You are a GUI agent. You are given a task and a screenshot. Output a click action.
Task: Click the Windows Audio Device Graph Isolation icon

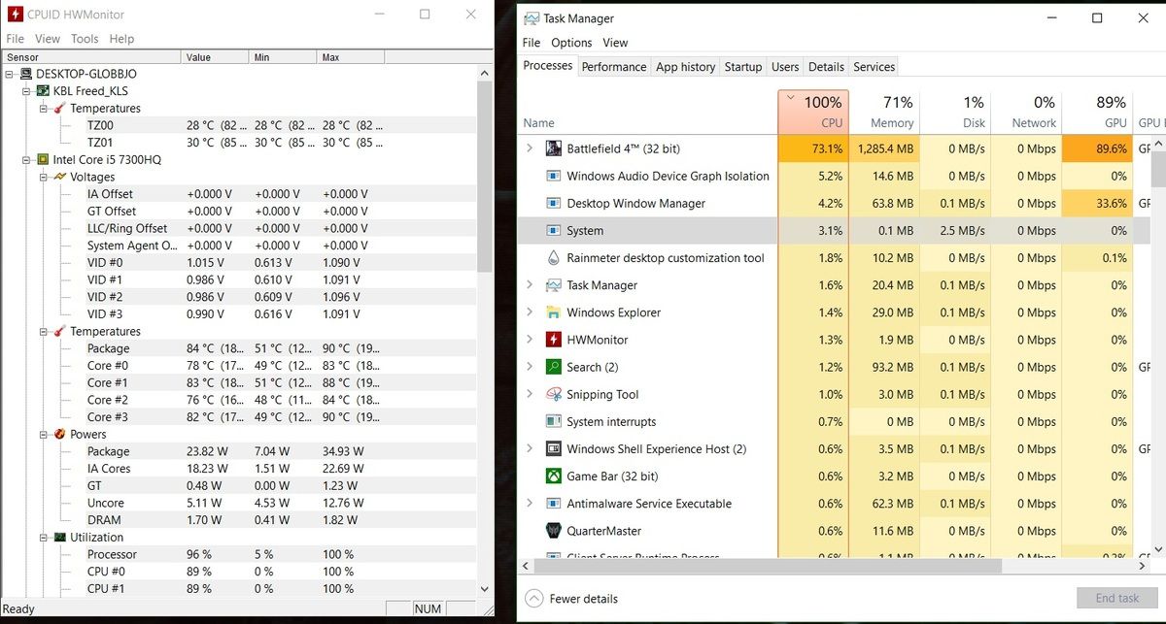pyautogui.click(x=553, y=177)
